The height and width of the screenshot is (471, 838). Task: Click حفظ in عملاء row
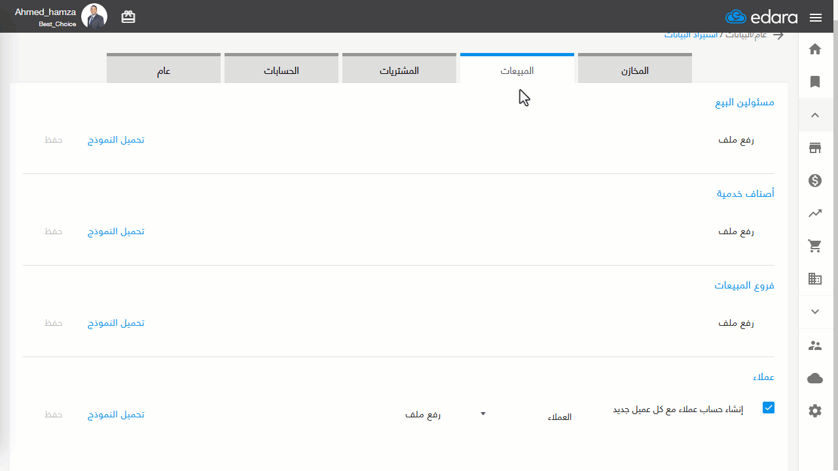(54, 415)
